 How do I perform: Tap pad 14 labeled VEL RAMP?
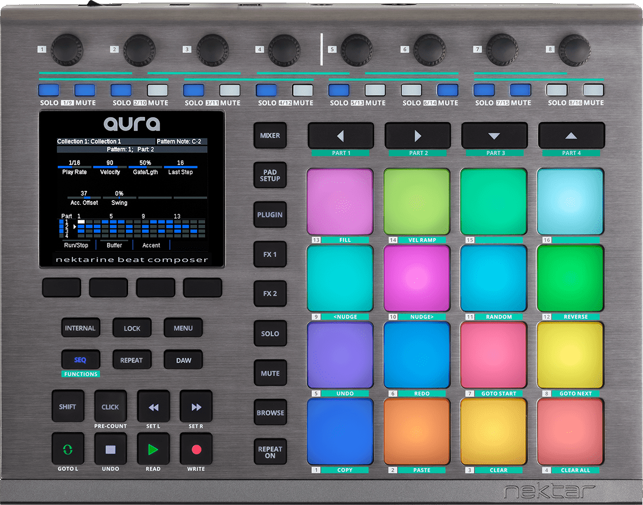point(417,202)
